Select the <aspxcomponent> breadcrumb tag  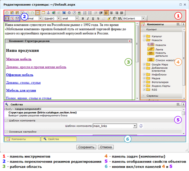click(x=28, y=109)
